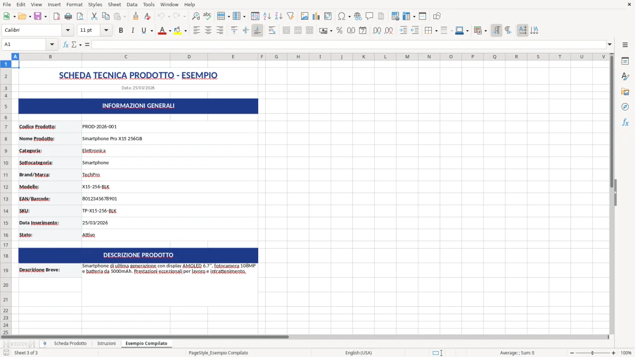
Task: Click the Define Print Area icon
Action: tap(395, 16)
